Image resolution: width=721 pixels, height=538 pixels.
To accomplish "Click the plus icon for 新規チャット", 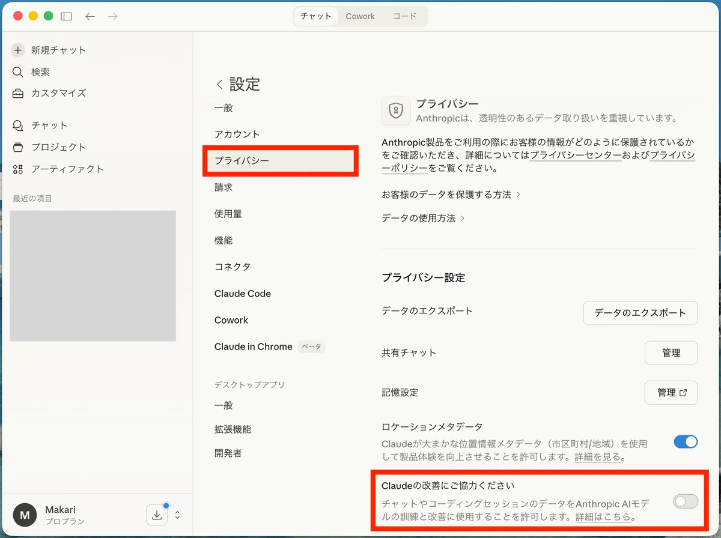I will pos(18,50).
